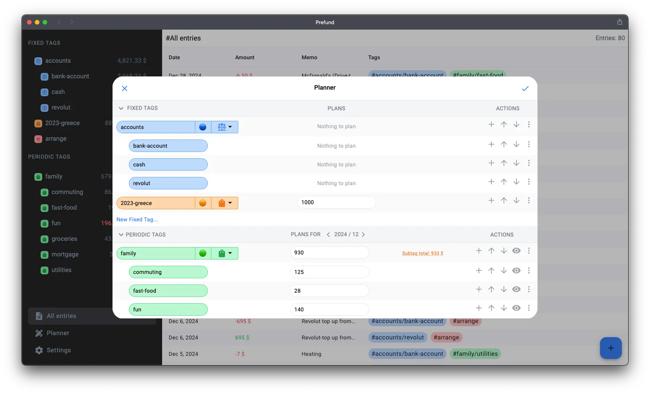The width and height of the screenshot is (650, 394).
Task: Go to next month after 2024 / 12
Action: pos(363,234)
